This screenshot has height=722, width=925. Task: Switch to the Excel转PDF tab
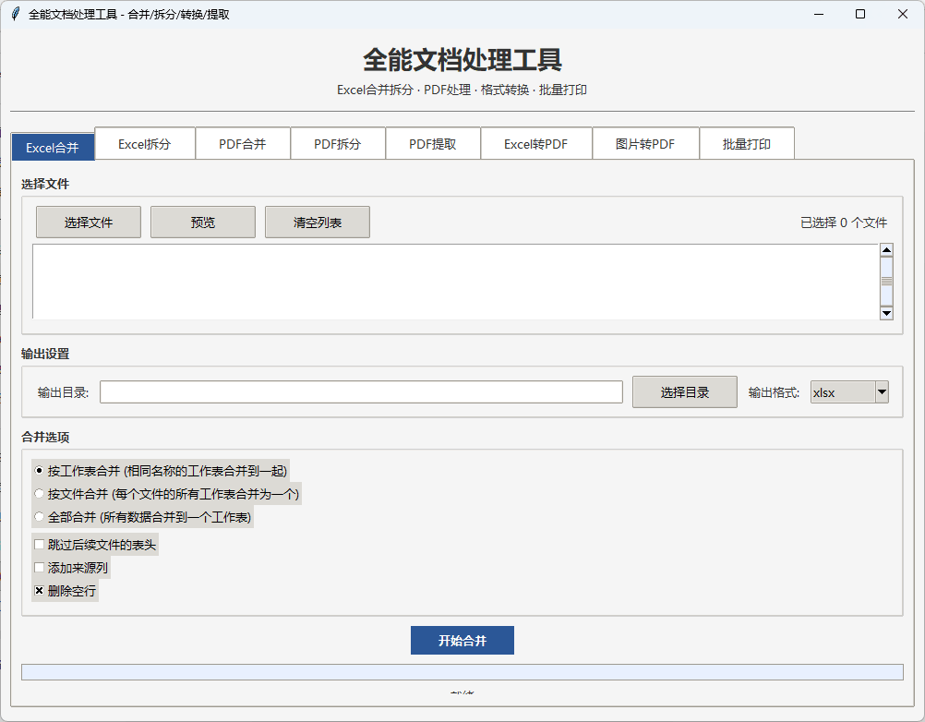pos(535,144)
